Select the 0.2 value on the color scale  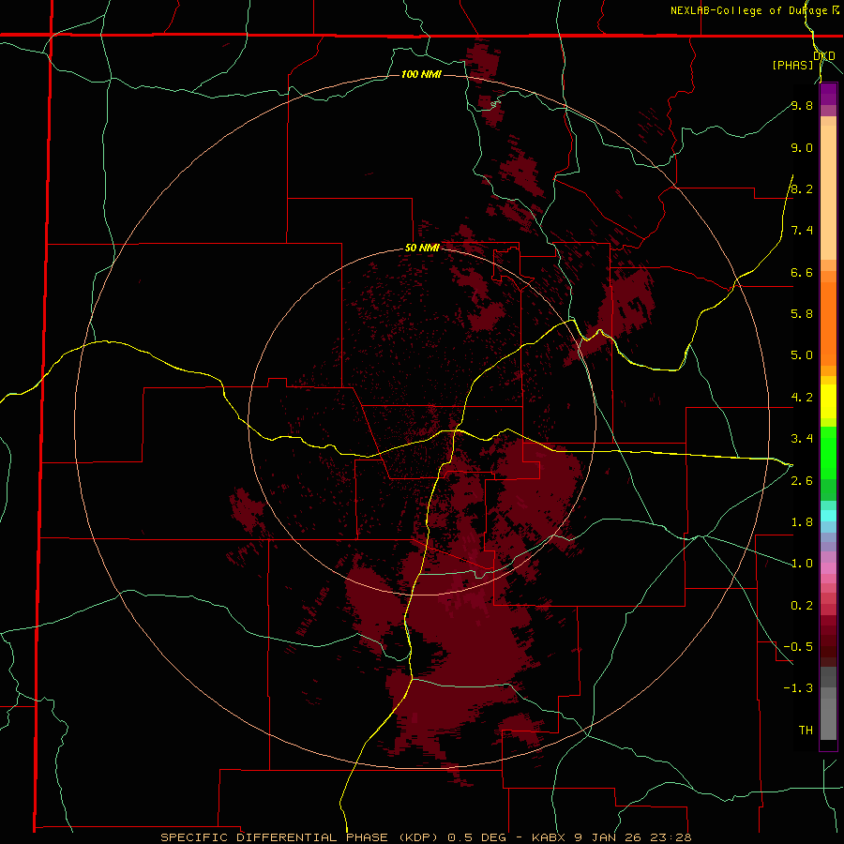802,606
